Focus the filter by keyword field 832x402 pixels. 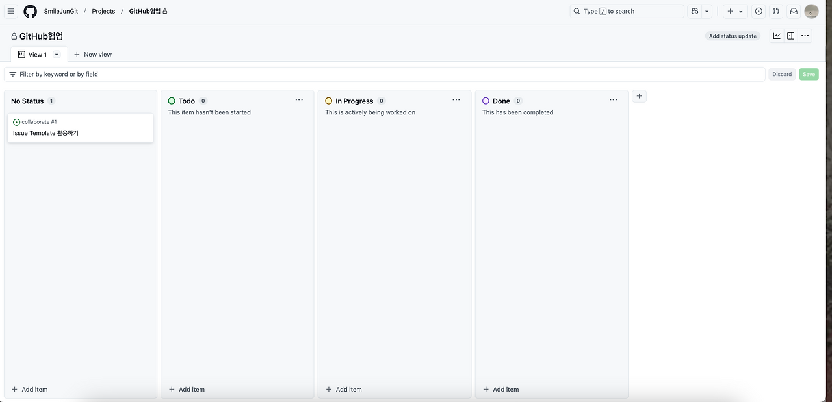pos(384,74)
